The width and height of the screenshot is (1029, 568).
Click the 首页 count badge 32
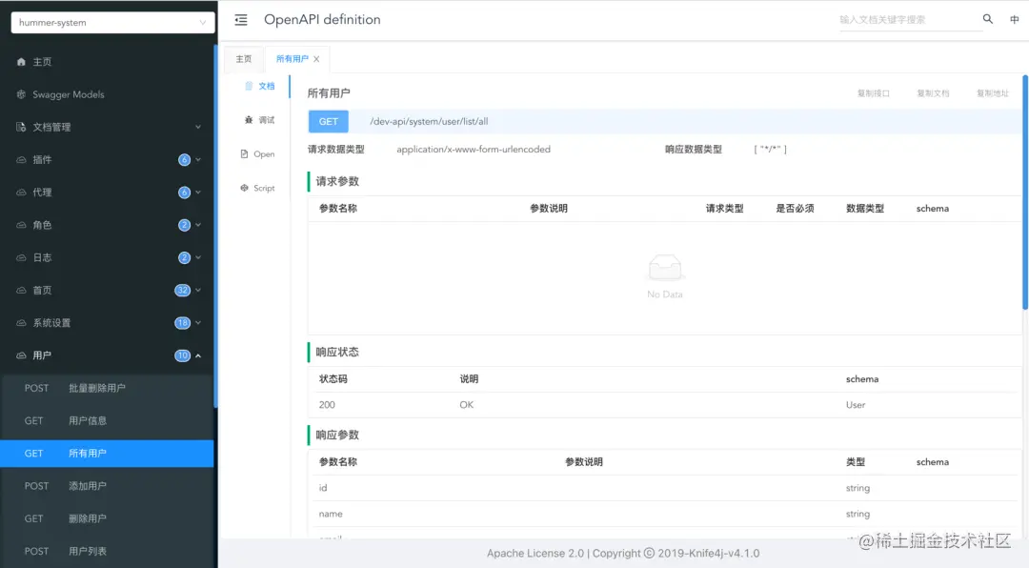click(x=182, y=291)
